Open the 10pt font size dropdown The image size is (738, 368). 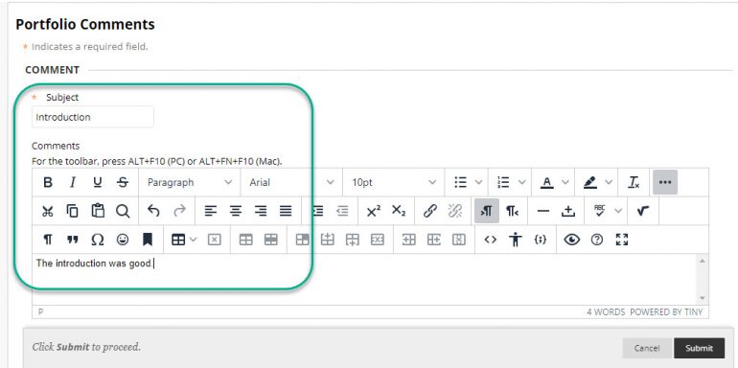[x=394, y=183]
